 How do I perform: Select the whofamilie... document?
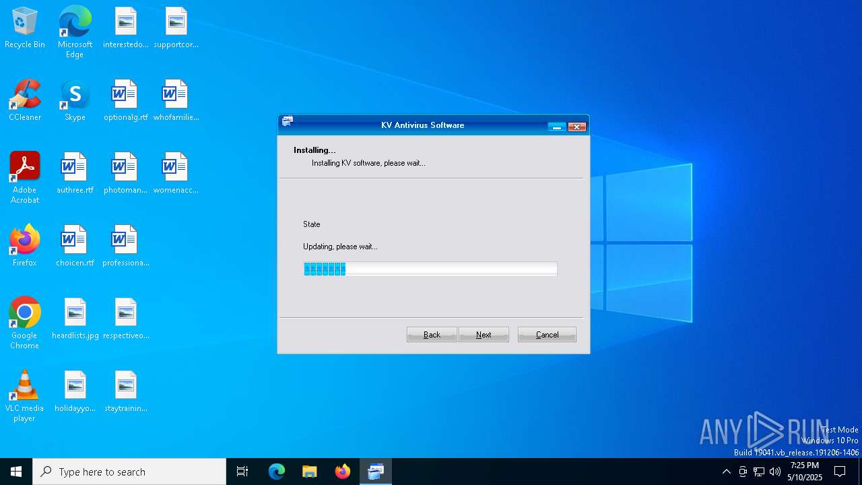176,101
